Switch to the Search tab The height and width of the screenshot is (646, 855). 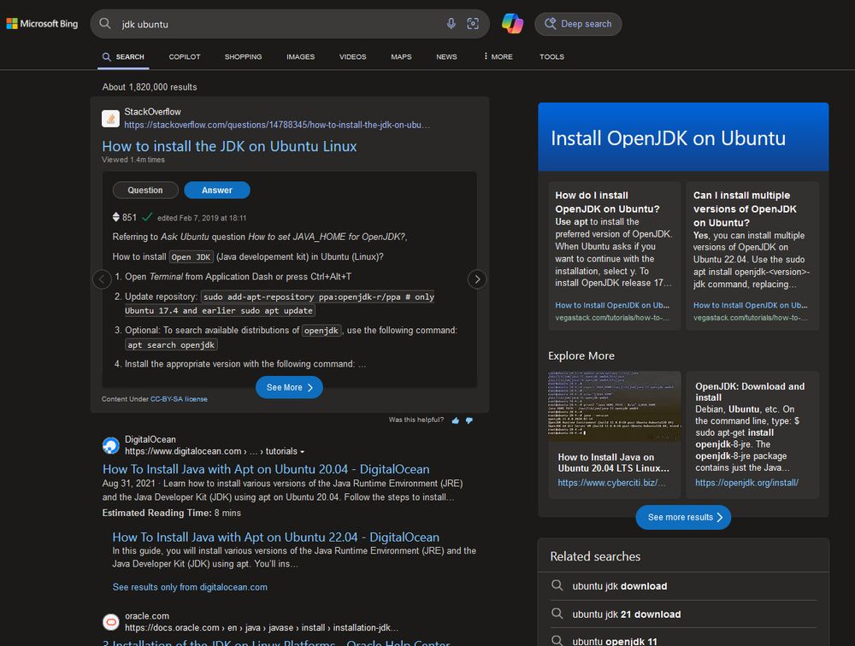pyautogui.click(x=123, y=56)
